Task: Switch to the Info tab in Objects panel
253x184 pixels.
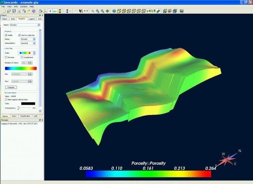Action: pyautogui.click(x=40, y=19)
